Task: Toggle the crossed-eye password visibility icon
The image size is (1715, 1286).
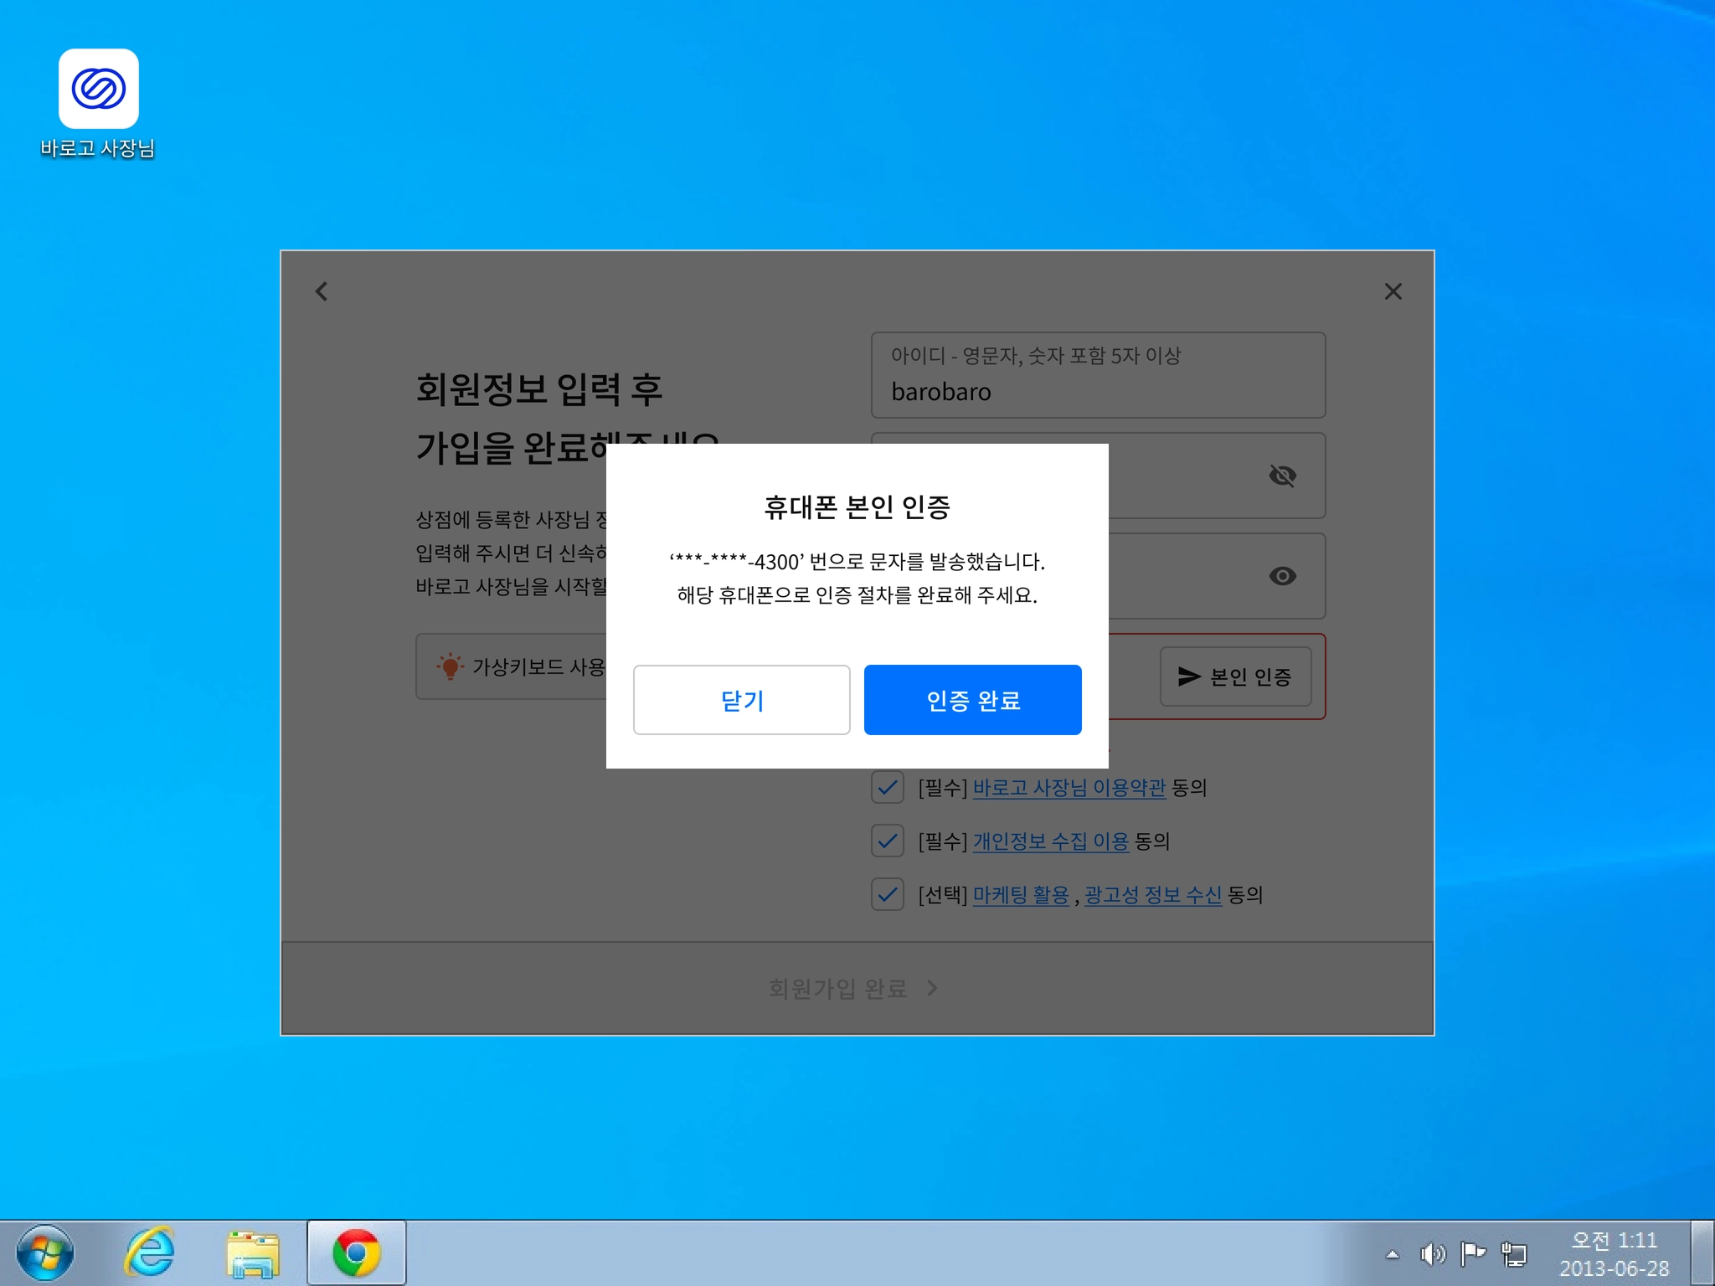Action: pyautogui.click(x=1282, y=476)
